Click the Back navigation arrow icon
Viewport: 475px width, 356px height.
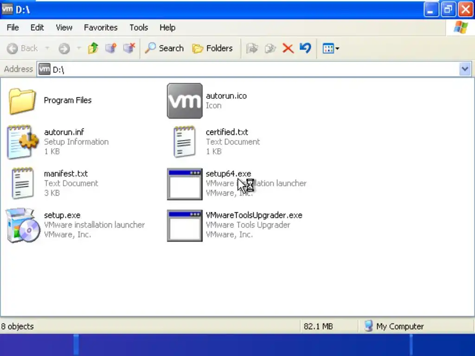point(13,48)
